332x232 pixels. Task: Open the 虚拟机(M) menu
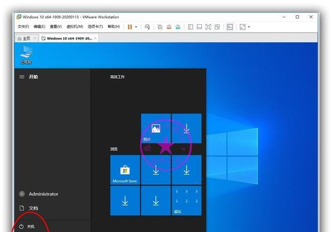(74, 27)
